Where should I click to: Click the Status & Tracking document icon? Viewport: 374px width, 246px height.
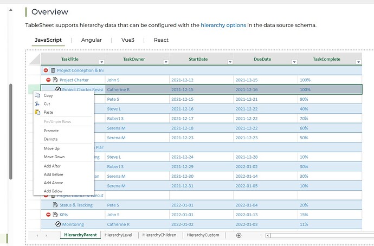coord(55,205)
